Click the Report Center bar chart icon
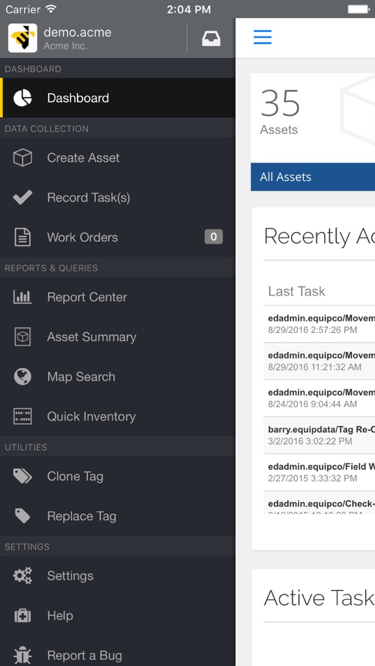This screenshot has width=375, height=666. tap(23, 297)
